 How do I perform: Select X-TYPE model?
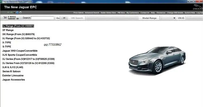(x=7, y=42)
